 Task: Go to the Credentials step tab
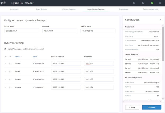tap(14, 9)
